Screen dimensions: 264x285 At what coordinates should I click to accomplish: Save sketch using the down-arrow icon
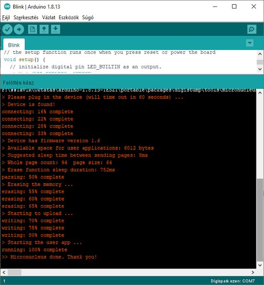point(56,29)
